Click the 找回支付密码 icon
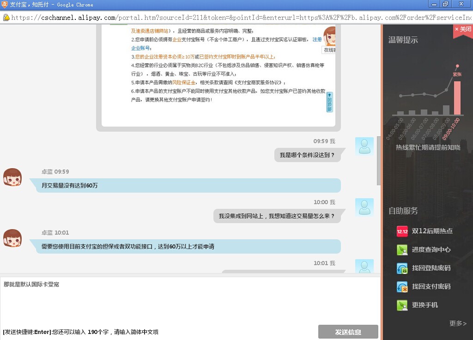473x340 pixels. coord(402,287)
